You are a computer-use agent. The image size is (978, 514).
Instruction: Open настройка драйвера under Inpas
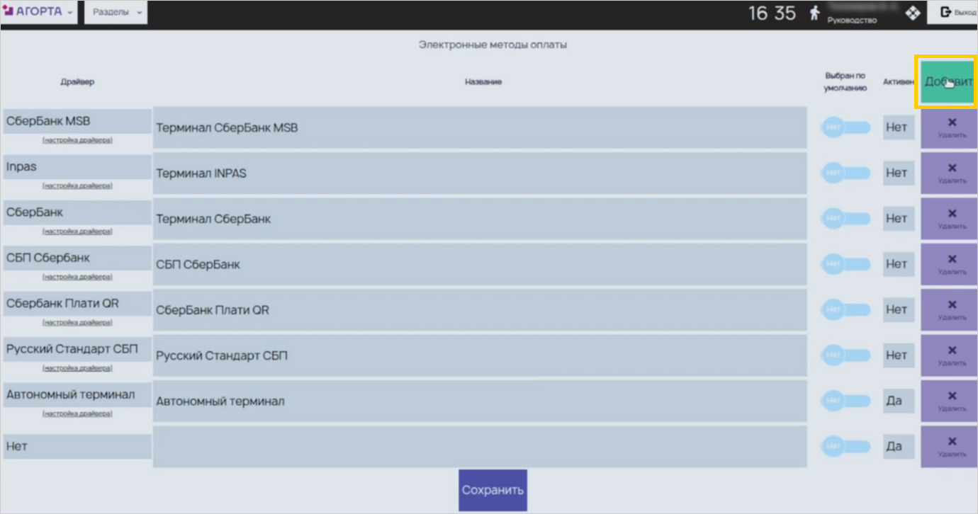(x=77, y=185)
